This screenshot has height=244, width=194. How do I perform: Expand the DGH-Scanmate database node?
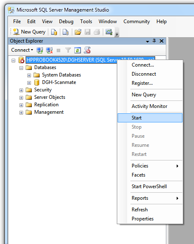[x=29, y=83]
